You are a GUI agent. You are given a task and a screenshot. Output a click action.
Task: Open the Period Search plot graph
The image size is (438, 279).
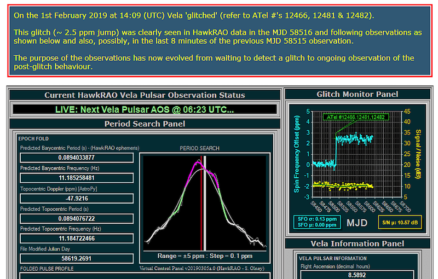203,201
